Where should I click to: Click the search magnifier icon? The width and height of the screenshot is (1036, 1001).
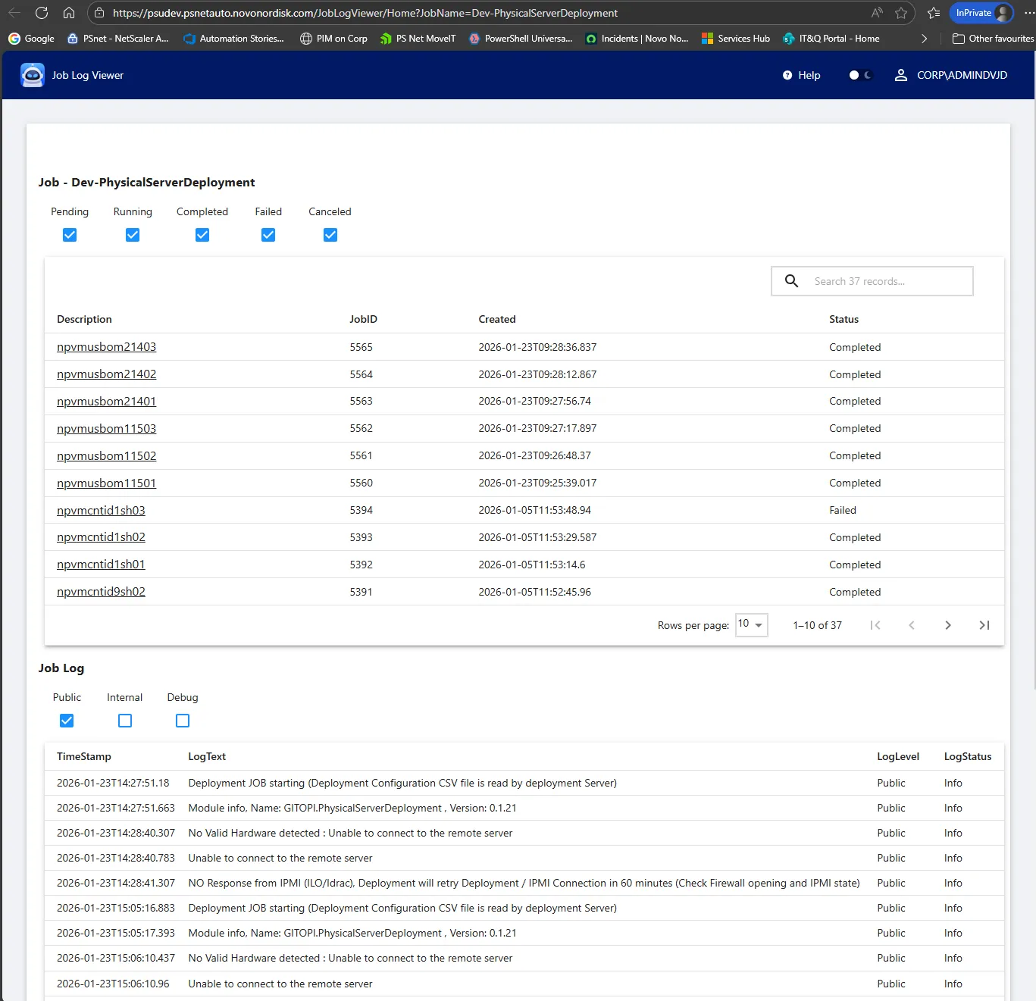pyautogui.click(x=791, y=281)
